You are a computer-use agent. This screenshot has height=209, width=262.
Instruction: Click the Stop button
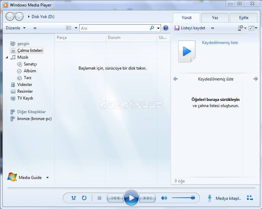pyautogui.click(x=99, y=198)
